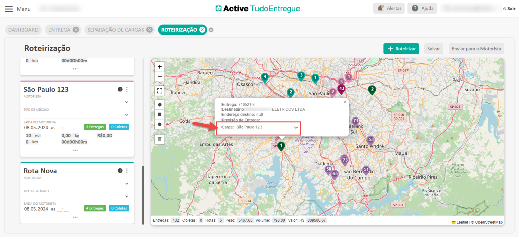Image resolution: width=519 pixels, height=237 pixels.
Task: Click the route list scrollbar
Action: 143,195
